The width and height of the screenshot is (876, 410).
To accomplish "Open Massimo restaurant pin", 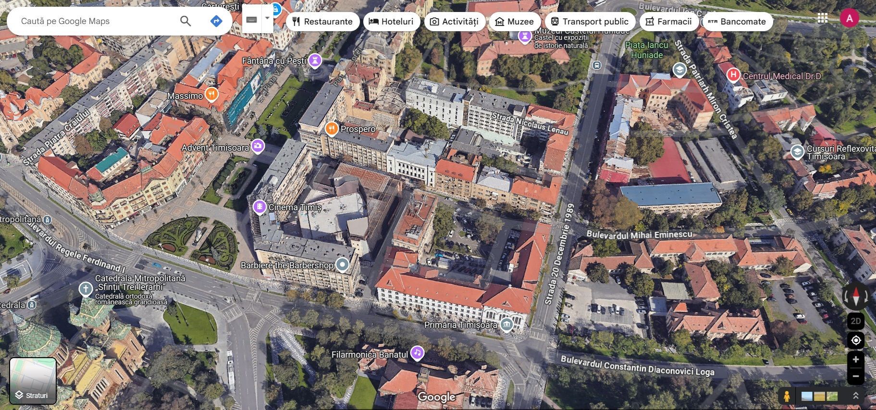I will click(211, 94).
